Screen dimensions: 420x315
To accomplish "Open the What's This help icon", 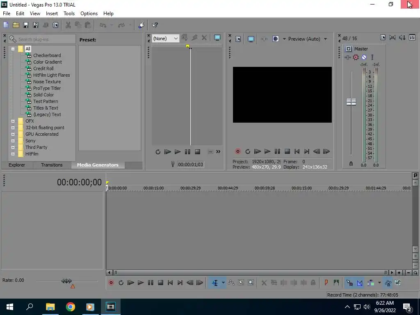I will [155, 25].
